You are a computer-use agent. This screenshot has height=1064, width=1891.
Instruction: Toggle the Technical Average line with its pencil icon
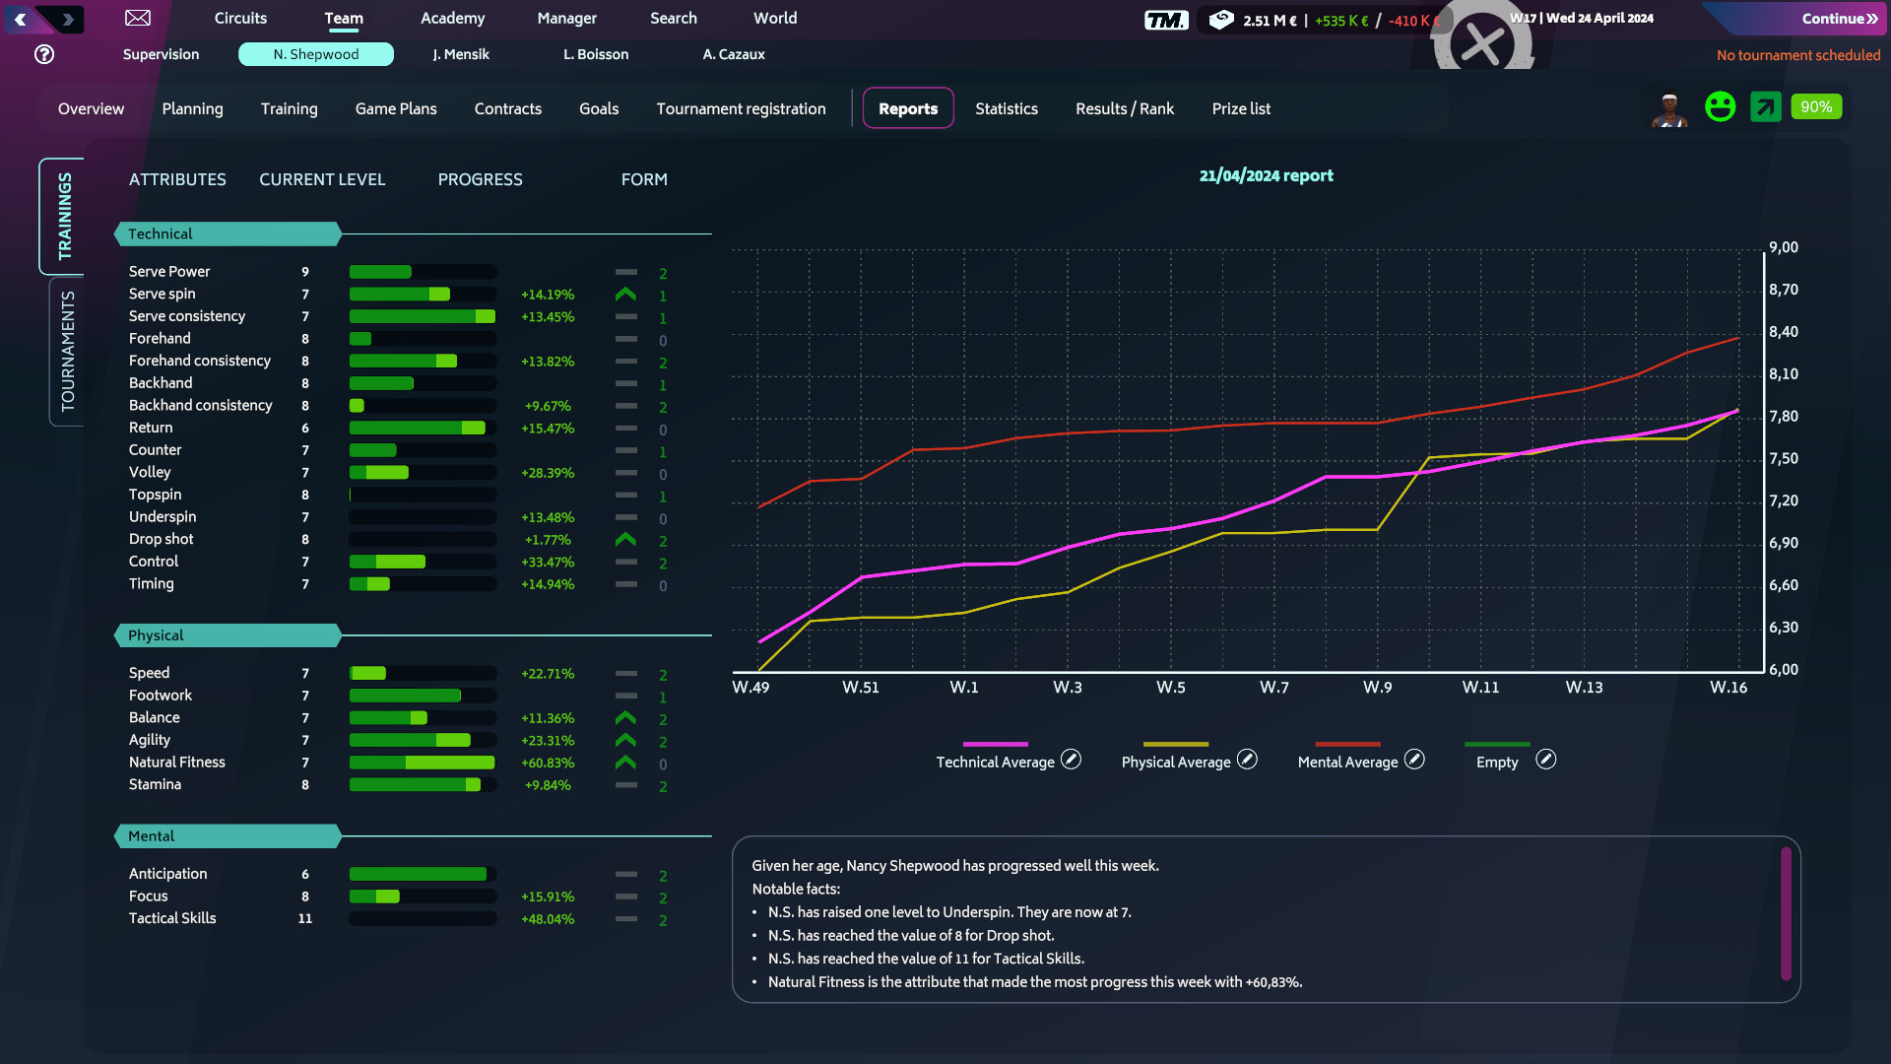[1070, 760]
